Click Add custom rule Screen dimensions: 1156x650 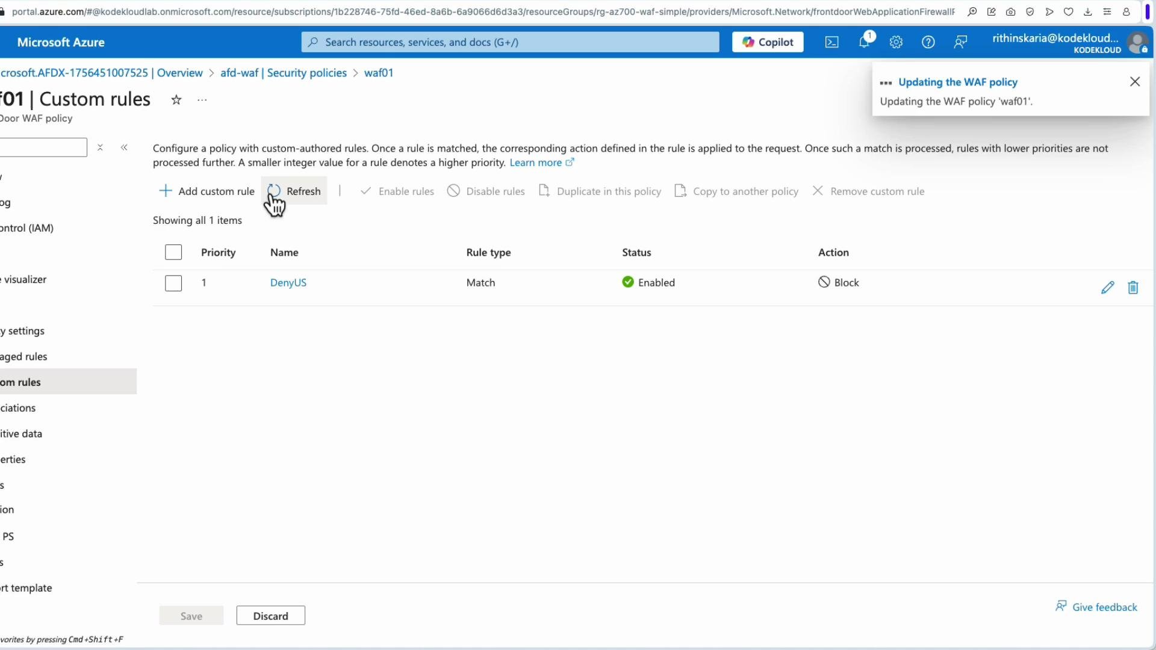pyautogui.click(x=207, y=191)
